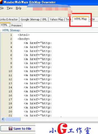Click the href code on line 10
Image resolution: width=98 pixels, height=134 pixels.
[38, 71]
